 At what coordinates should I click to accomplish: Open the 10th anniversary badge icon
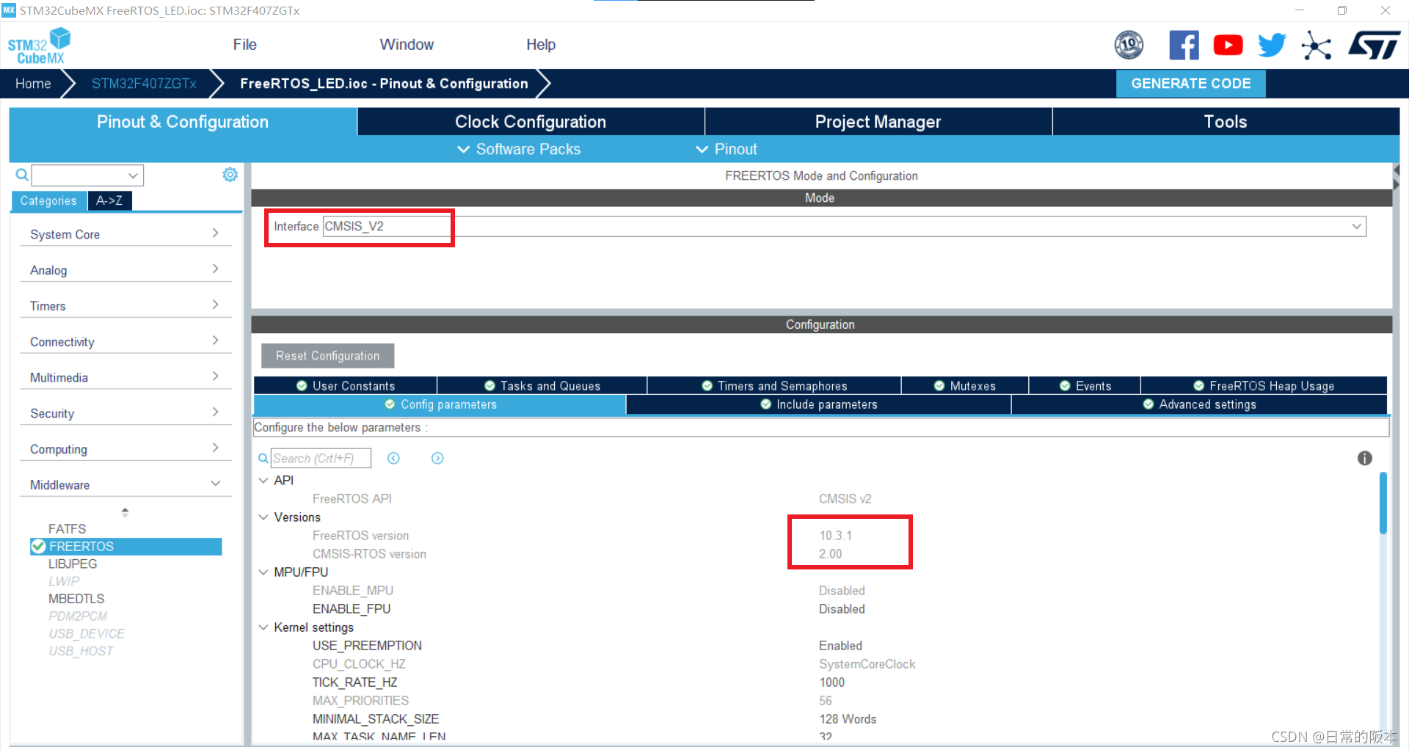(1129, 45)
